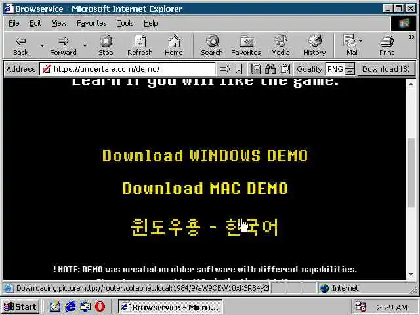Open the Favorites menu

[x=92, y=24]
